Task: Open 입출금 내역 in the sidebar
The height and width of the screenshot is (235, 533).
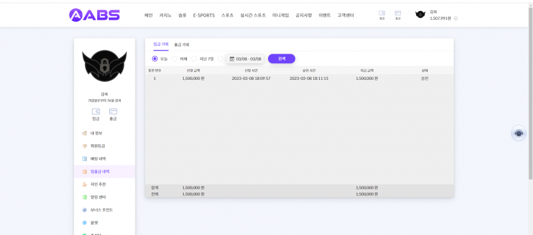Action: pyautogui.click(x=104, y=172)
